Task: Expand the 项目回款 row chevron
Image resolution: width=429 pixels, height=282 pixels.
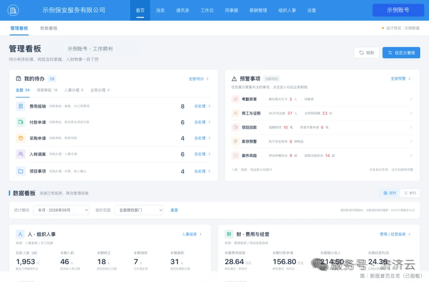Action: point(411,128)
